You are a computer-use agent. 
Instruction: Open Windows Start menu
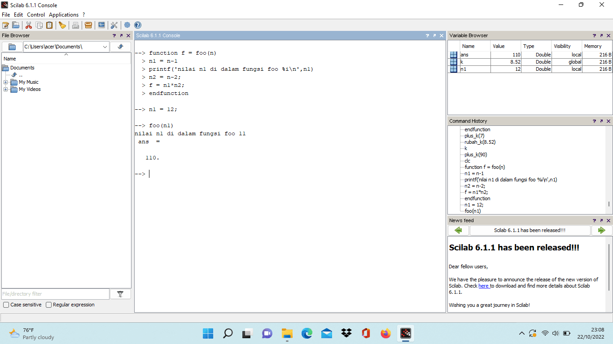(x=208, y=333)
